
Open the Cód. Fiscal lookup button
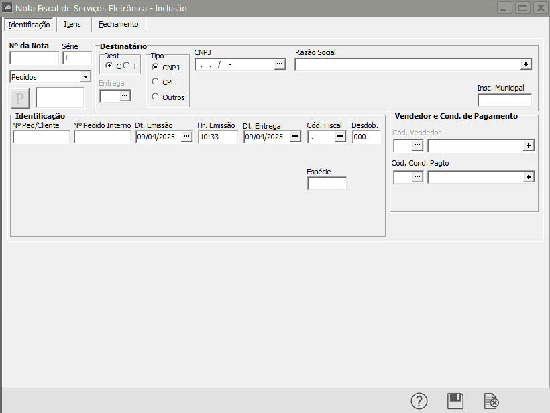click(340, 137)
